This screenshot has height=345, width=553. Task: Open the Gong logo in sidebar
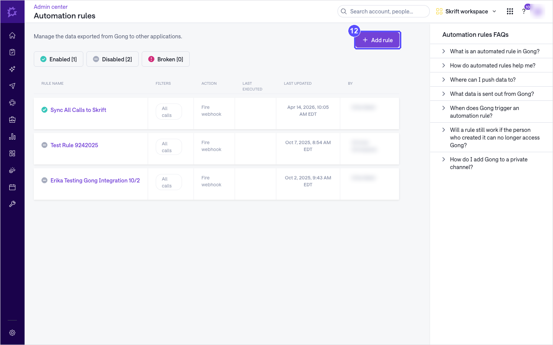[12, 12]
